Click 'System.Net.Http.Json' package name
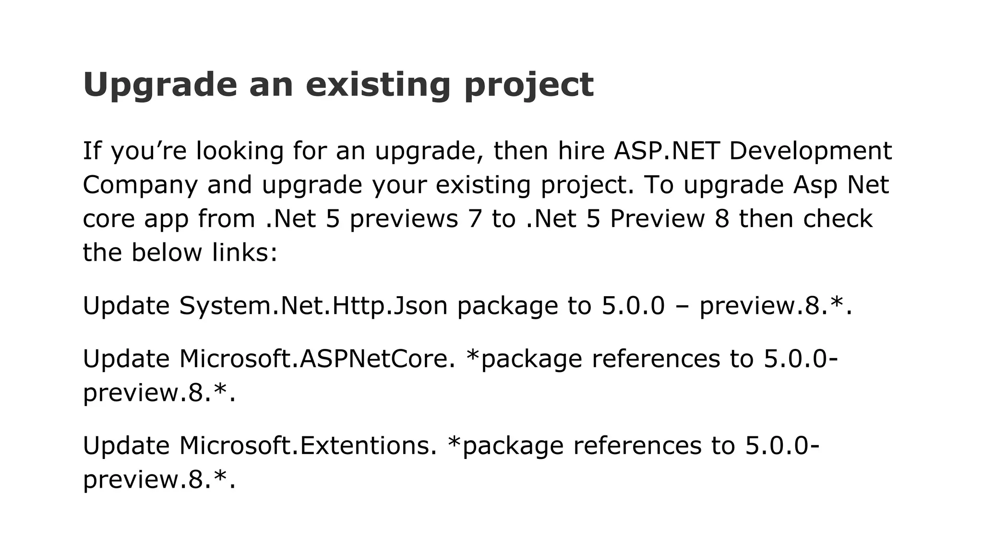This screenshot has height=553, width=983. click(x=313, y=306)
